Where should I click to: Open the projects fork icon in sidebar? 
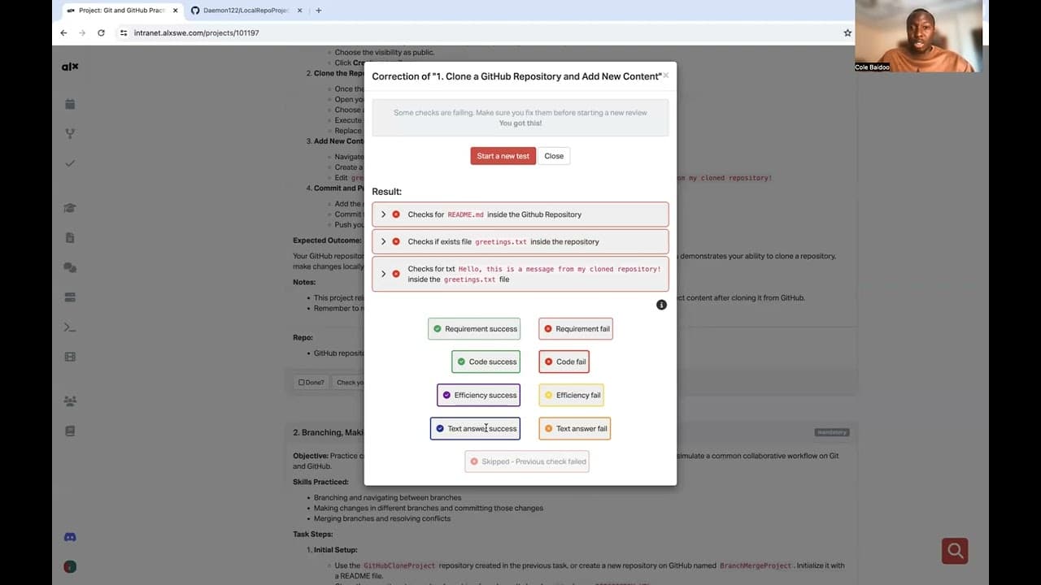pyautogui.click(x=70, y=134)
